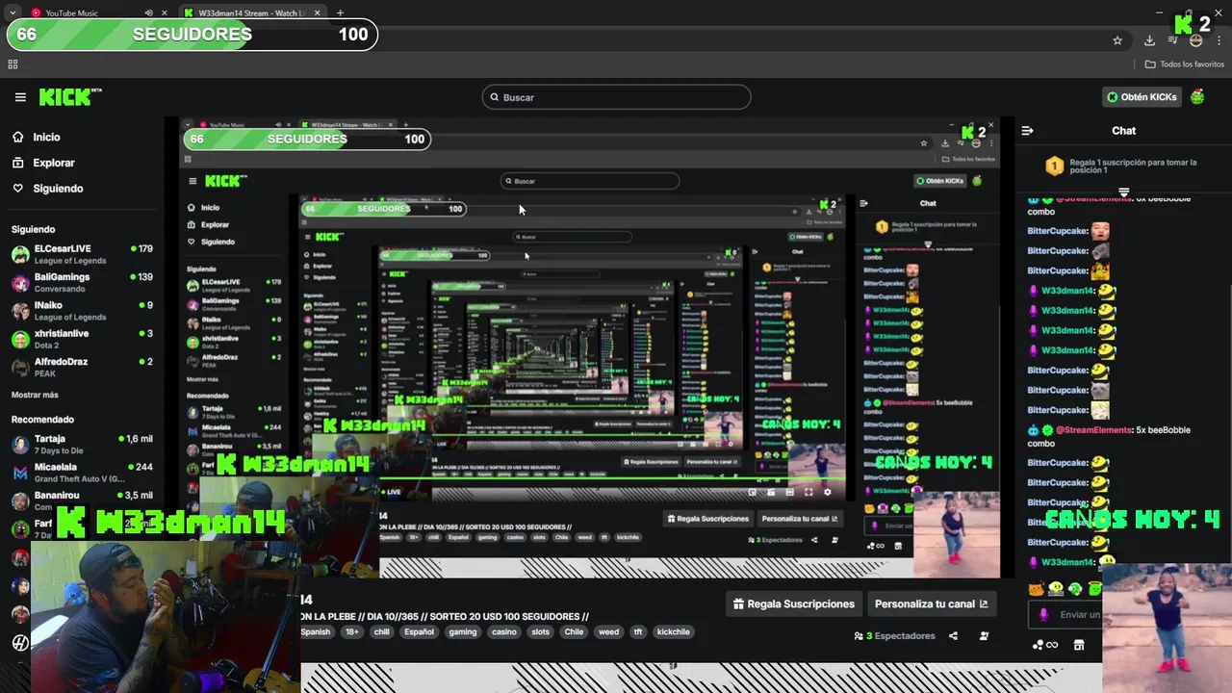Click the purple microphone icon in chat input
1232x693 pixels.
[1043, 614]
